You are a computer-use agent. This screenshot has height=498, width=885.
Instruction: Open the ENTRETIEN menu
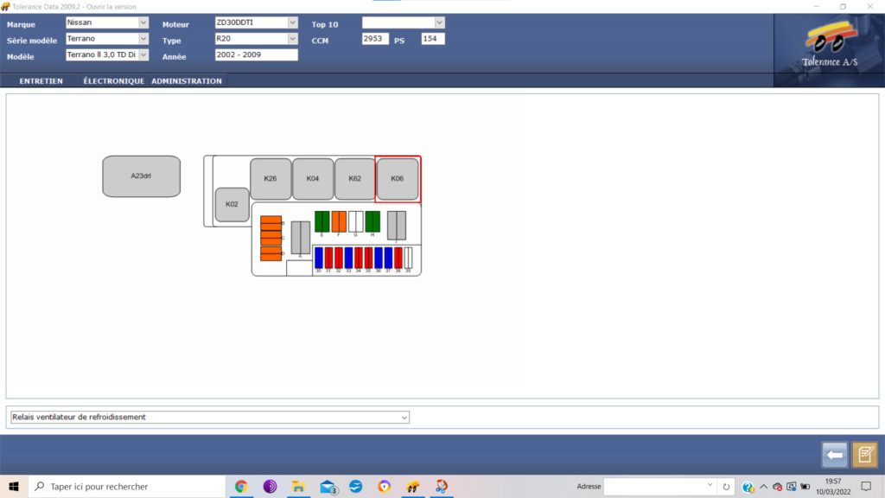[41, 80]
